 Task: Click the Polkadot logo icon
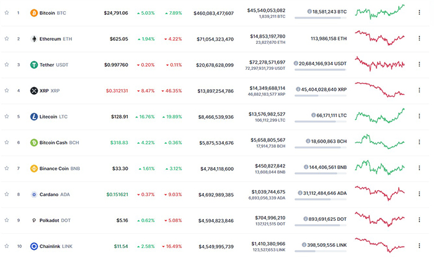click(34, 220)
